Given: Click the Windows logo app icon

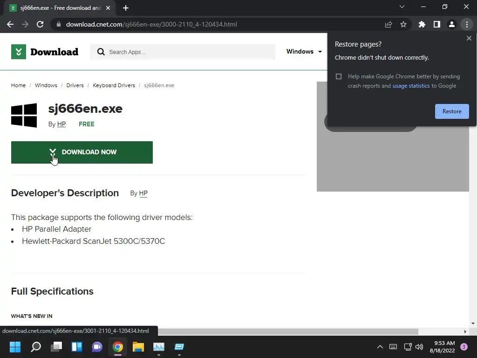Looking at the screenshot, I should pos(24,116).
